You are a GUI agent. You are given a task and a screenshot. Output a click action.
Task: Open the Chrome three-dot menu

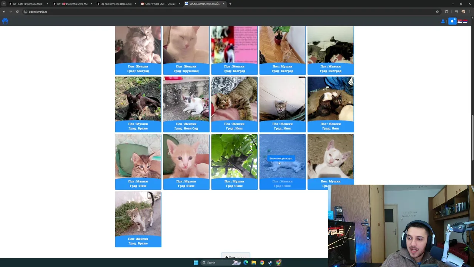pyautogui.click(x=469, y=11)
